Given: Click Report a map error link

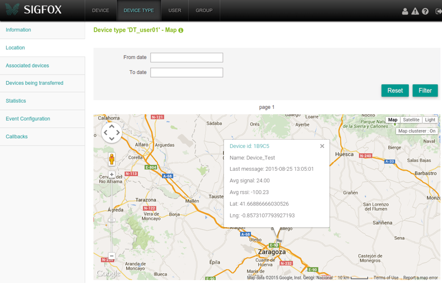Looking at the screenshot, I should 420,278.
